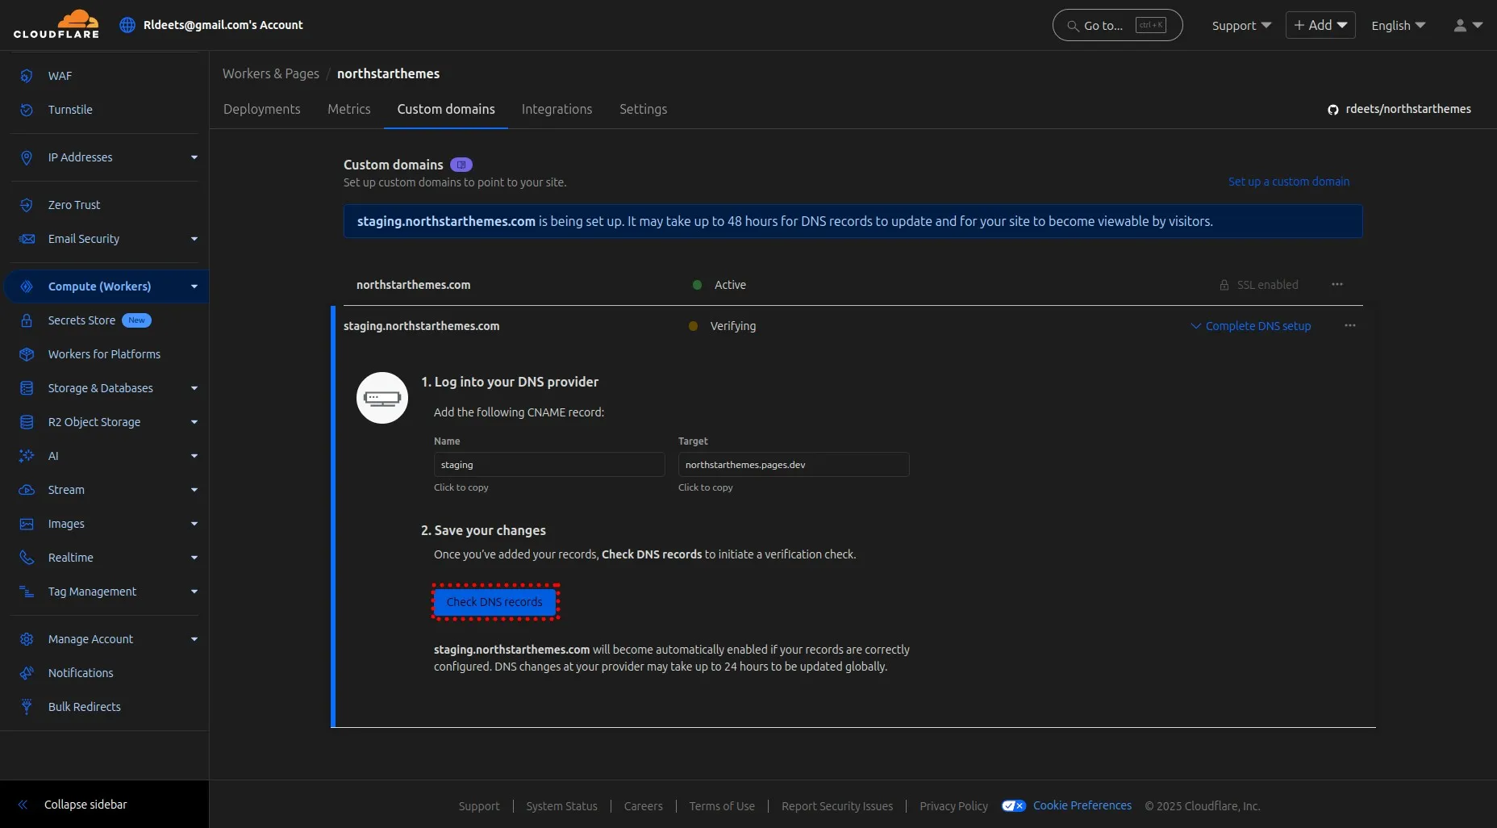Click the Go to... search box
This screenshot has height=828, width=1497.
tap(1117, 25)
